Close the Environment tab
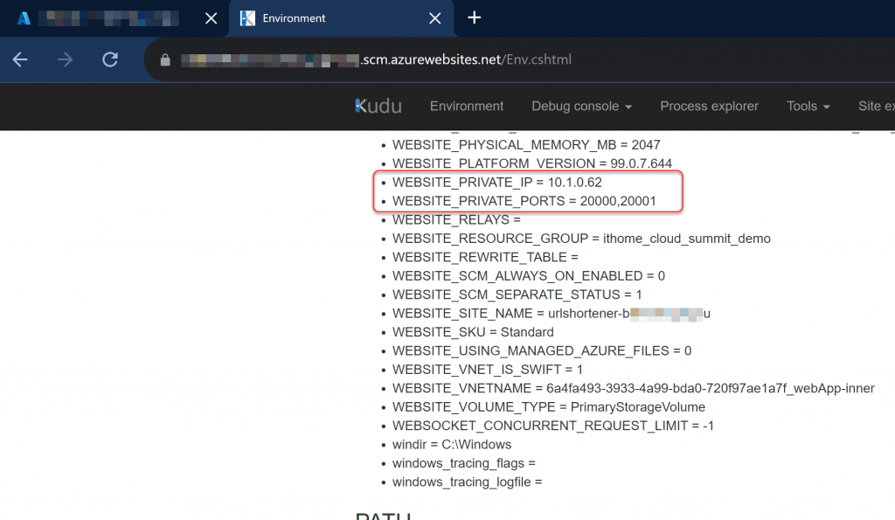The image size is (895, 520). click(x=435, y=18)
